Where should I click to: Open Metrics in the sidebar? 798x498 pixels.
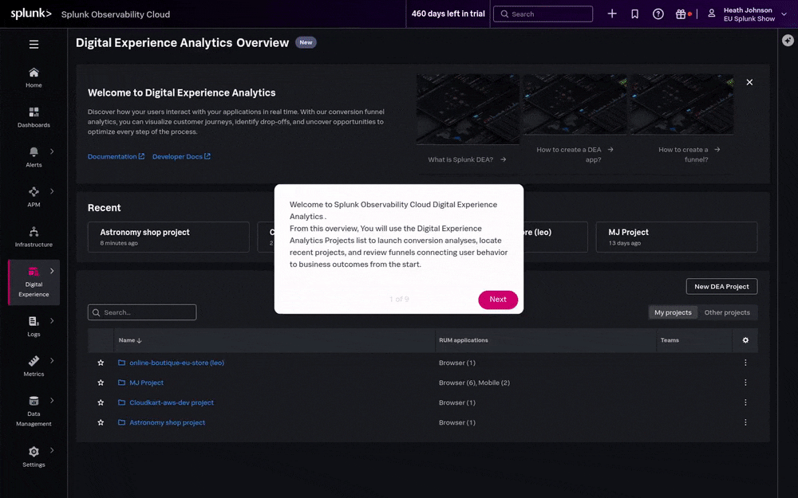tap(34, 367)
